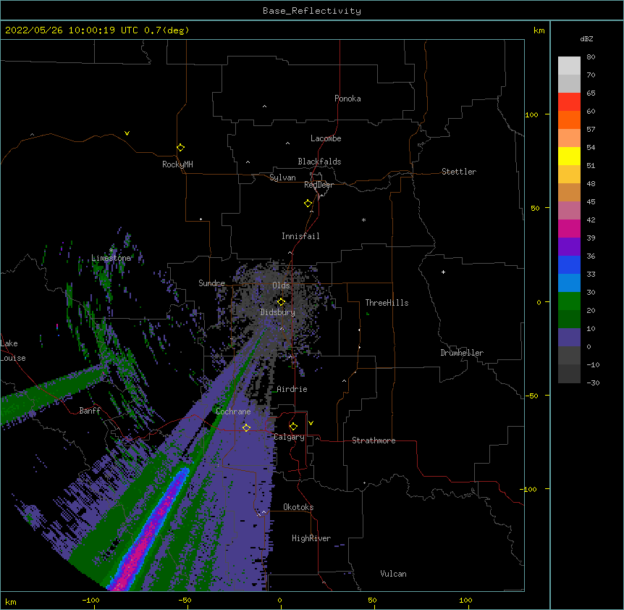The image size is (624, 610).
Task: Click the Okotoks label
Action: [x=298, y=507]
